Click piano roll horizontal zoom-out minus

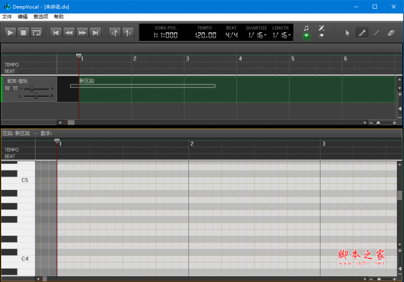coord(371,279)
